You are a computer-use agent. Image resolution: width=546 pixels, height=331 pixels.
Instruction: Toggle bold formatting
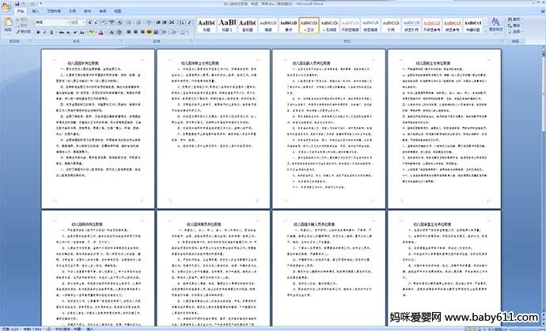coord(38,33)
